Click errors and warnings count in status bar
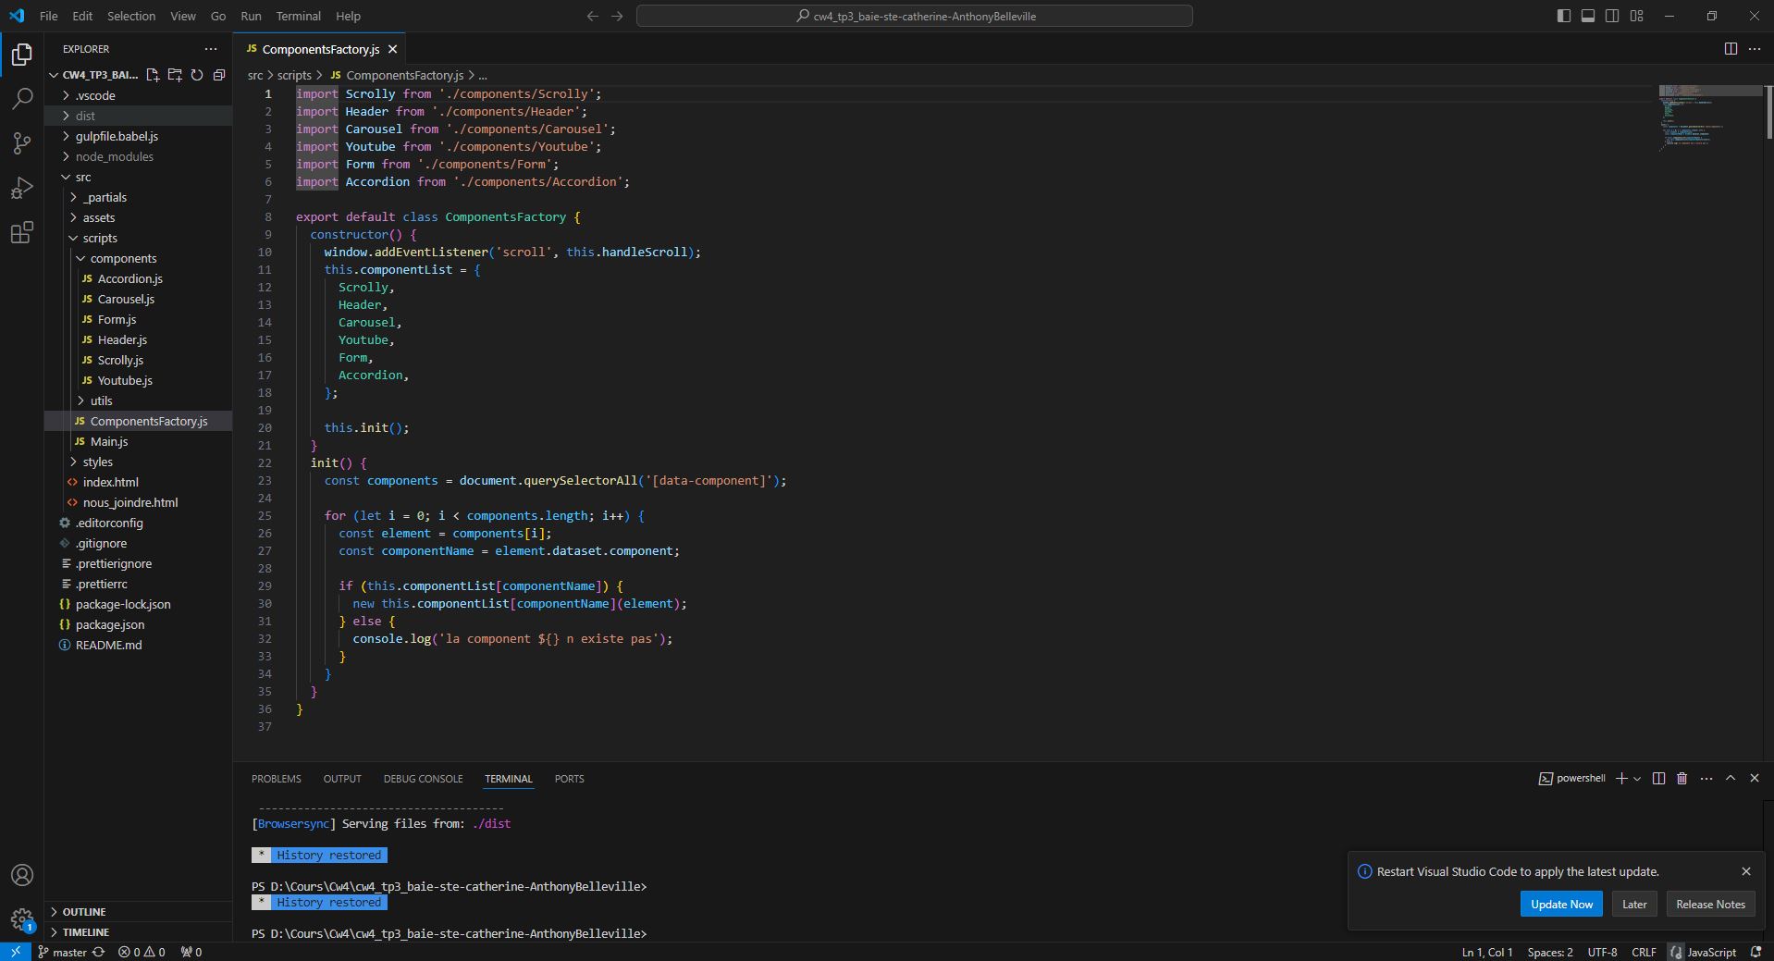Viewport: 1774px width, 961px height. click(x=142, y=952)
